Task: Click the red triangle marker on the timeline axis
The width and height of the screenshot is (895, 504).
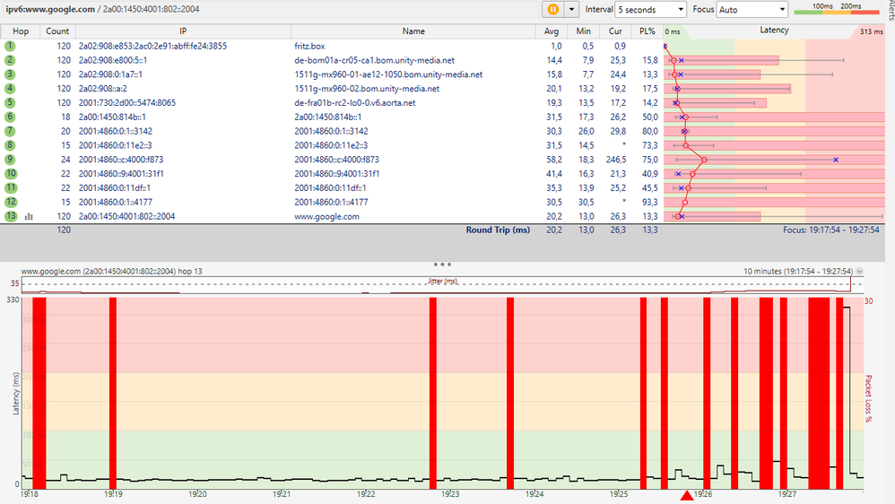Action: 687,495
